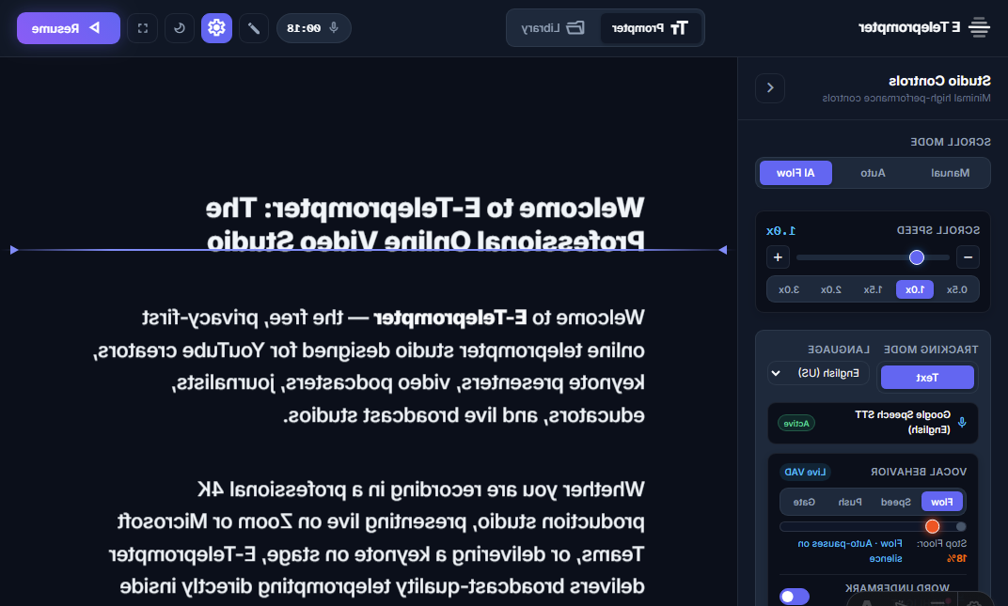
Task: Set scroll speed preset to 3.0x
Action: (x=789, y=289)
